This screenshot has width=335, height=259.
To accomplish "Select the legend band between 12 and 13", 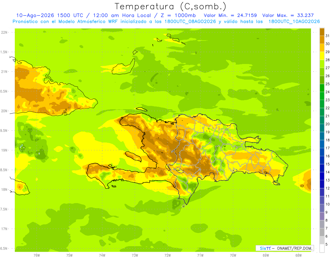I will (322, 184).
